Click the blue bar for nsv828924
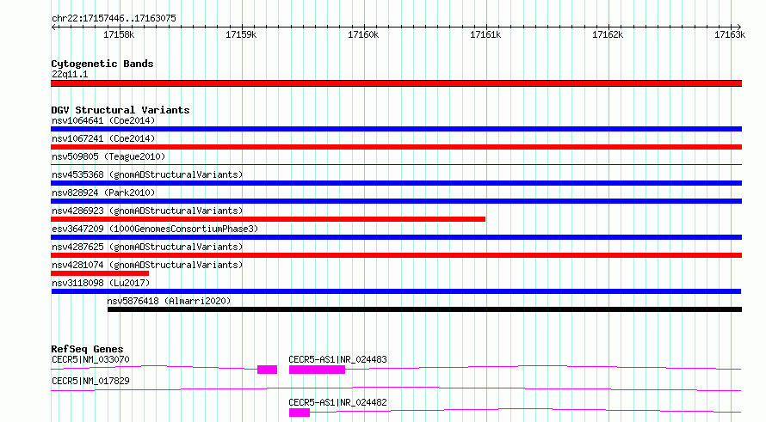The image size is (766, 422). (396, 201)
